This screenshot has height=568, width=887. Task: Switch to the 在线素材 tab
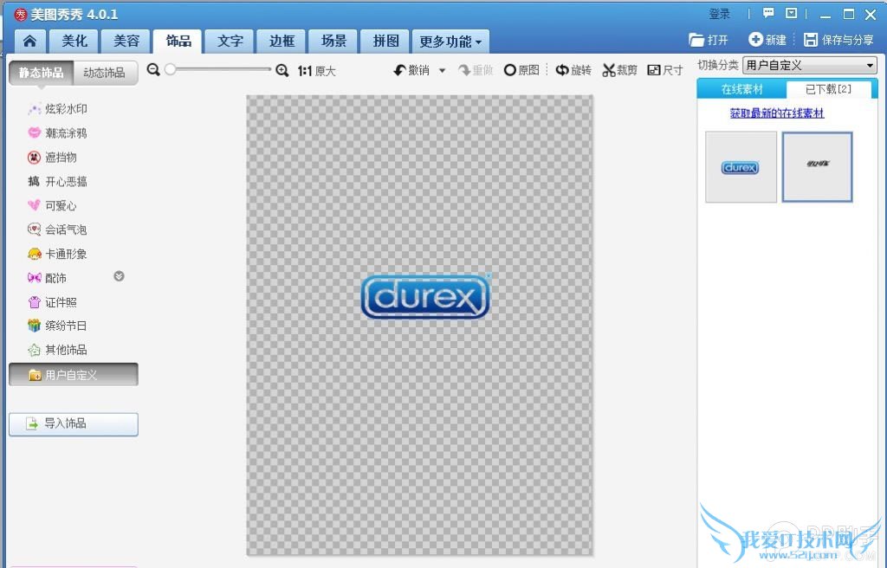point(741,89)
